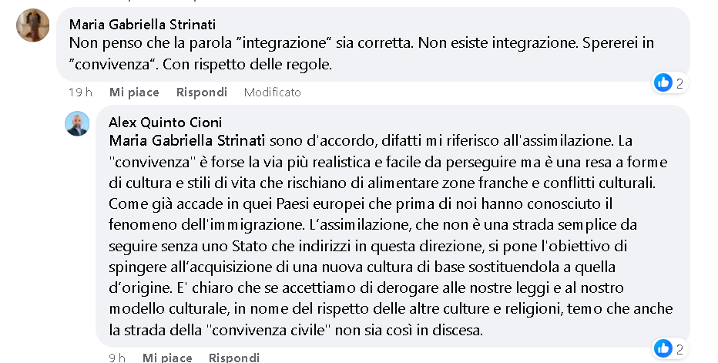The width and height of the screenshot is (718, 363).
Task: Open edit history via Modificato
Action: 273,92
